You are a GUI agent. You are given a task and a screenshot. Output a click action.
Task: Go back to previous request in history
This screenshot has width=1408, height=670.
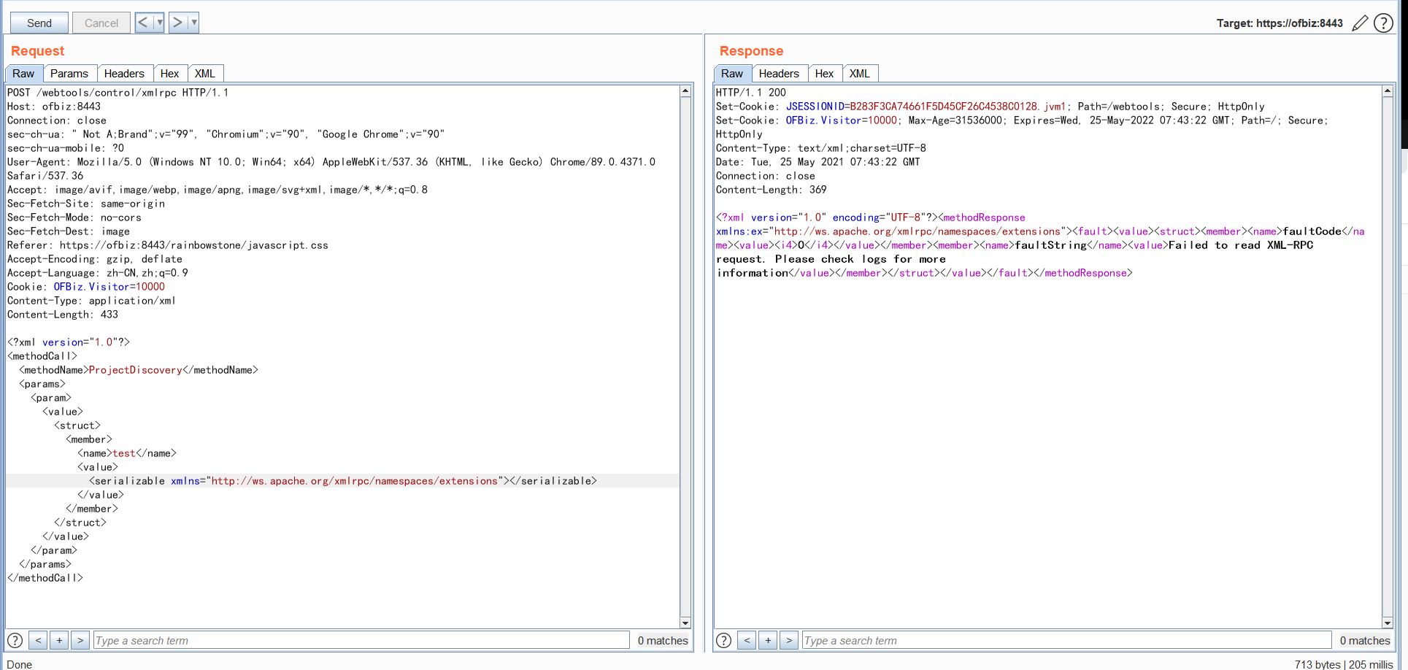[143, 23]
